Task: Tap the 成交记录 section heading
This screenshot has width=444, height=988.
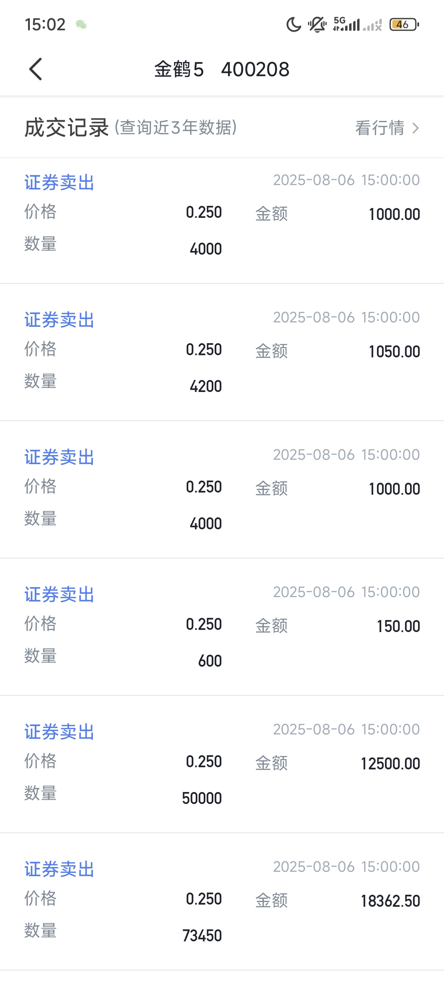Action: point(67,128)
